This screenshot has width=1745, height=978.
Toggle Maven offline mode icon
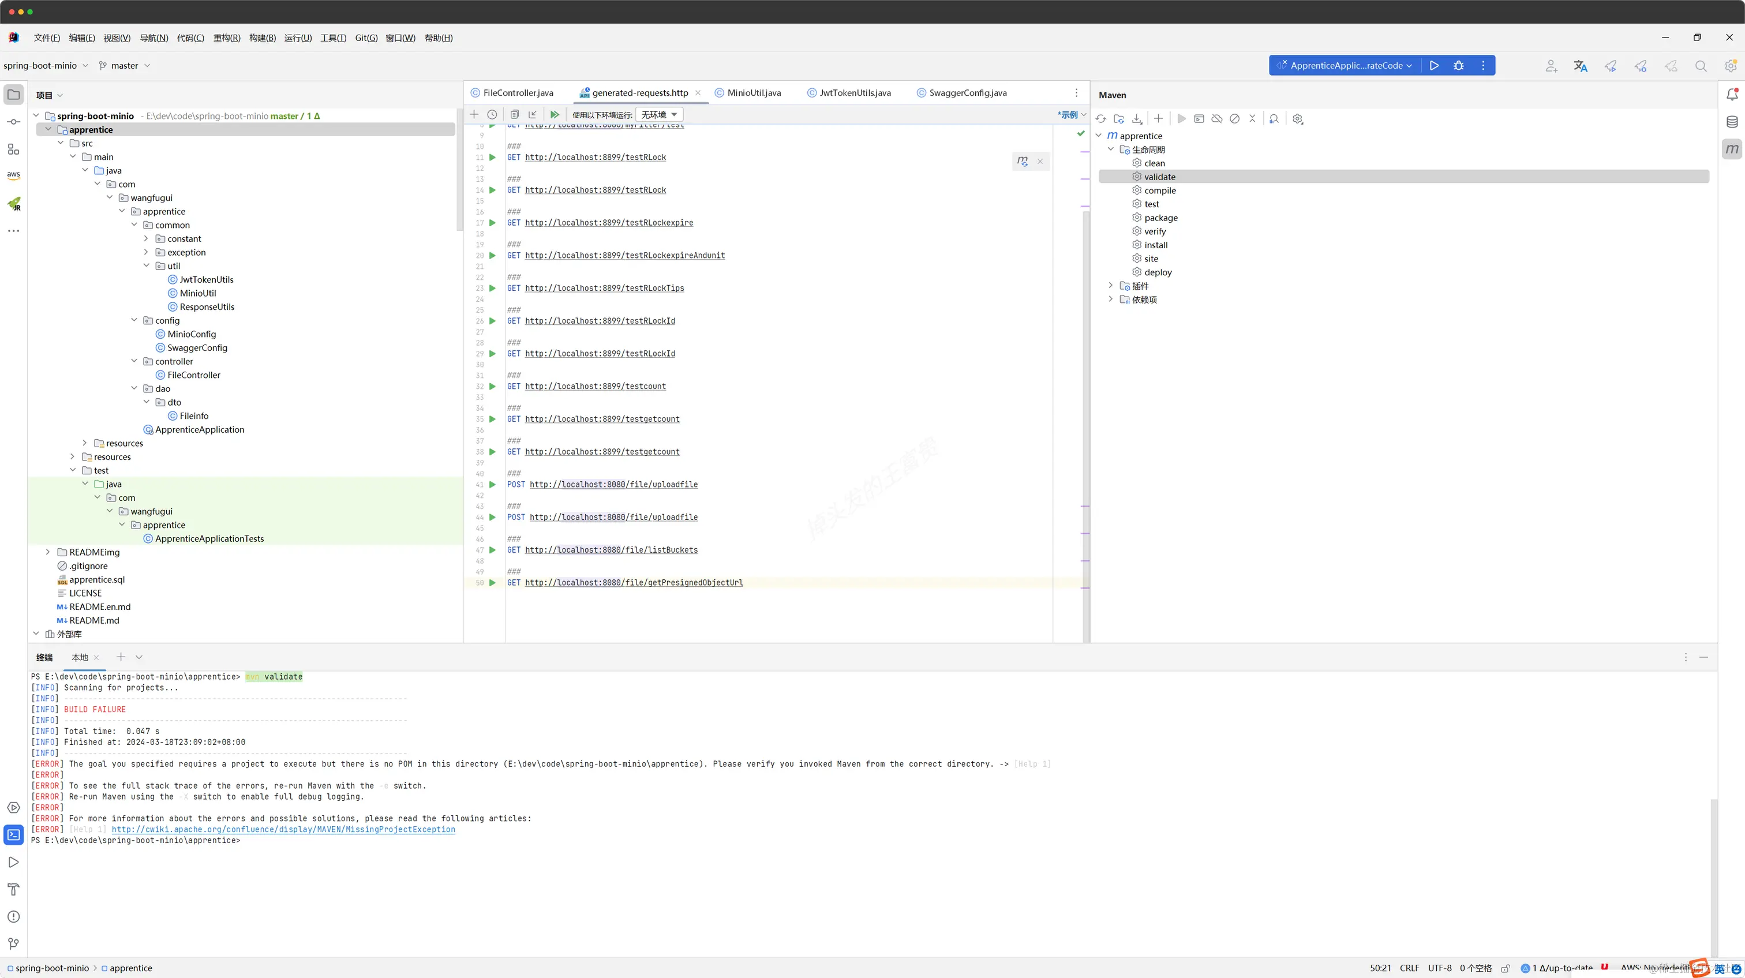[1216, 118]
